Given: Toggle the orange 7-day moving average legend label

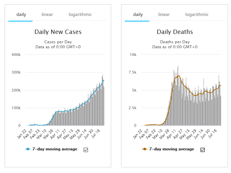Looking at the screenshot, I should pyautogui.click(x=172, y=149).
